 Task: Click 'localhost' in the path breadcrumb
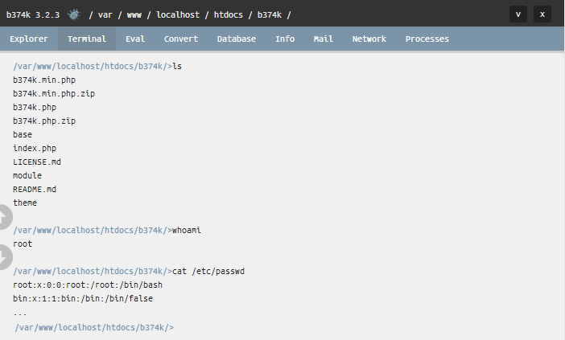pos(178,14)
